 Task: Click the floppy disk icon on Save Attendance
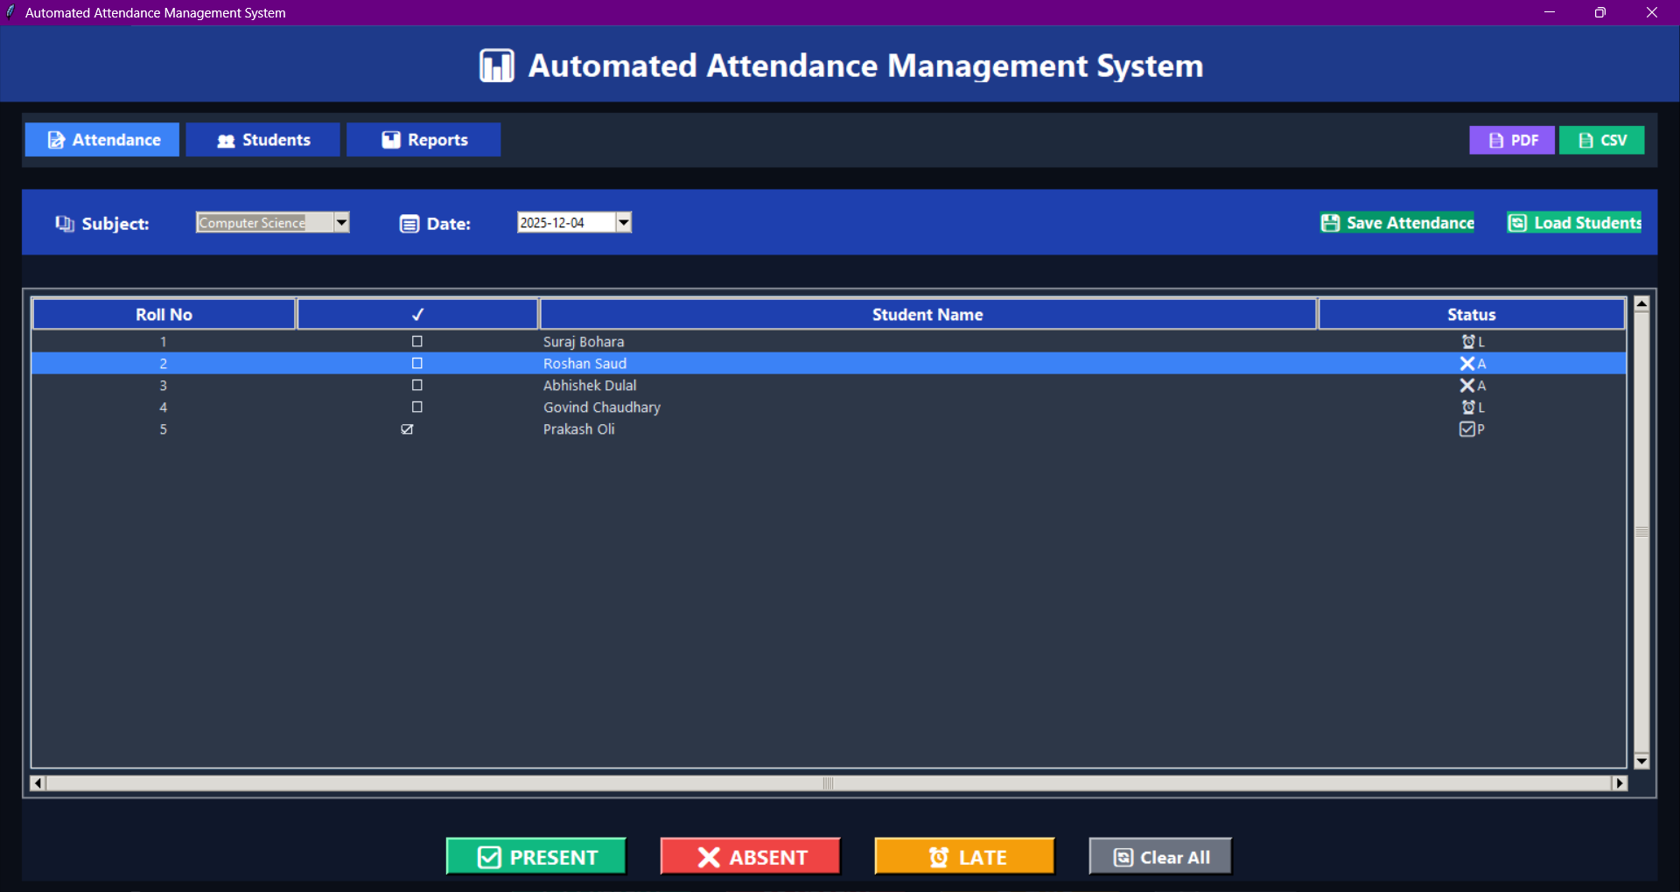click(1330, 222)
